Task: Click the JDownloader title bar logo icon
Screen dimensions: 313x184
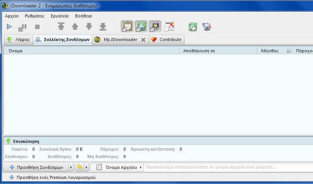Action: [4, 5]
